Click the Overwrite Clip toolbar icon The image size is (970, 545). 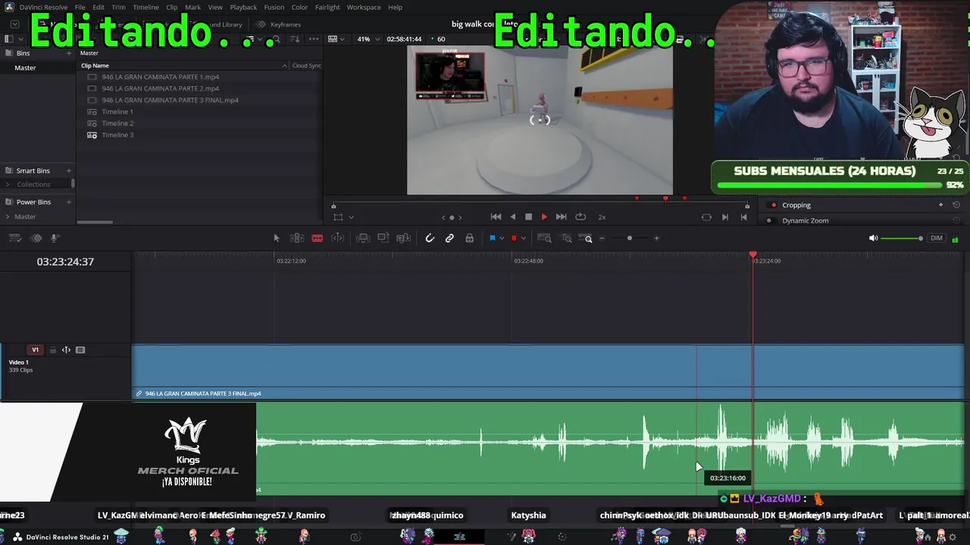pyautogui.click(x=383, y=238)
